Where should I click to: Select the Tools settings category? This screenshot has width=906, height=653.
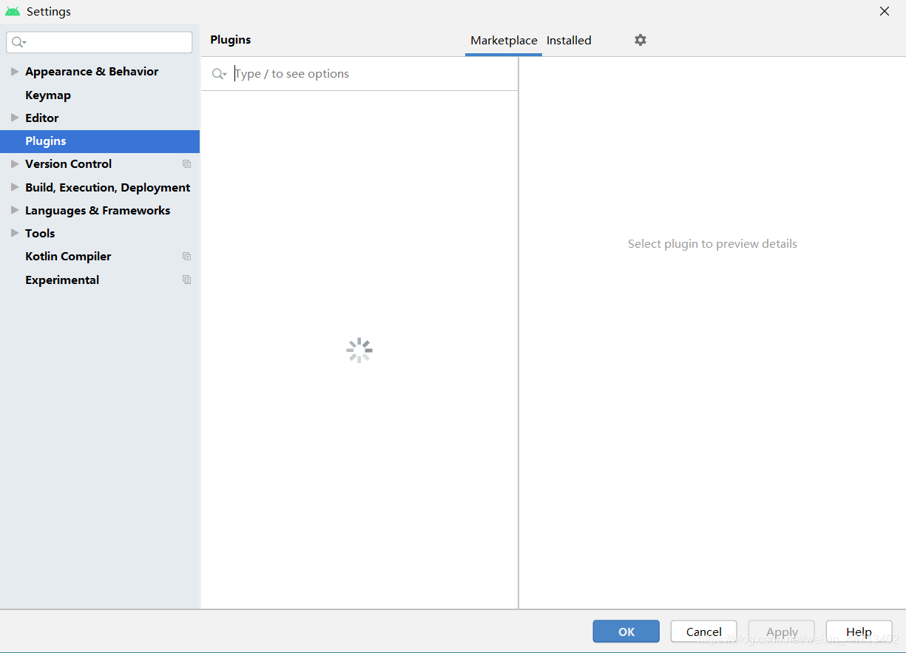40,233
